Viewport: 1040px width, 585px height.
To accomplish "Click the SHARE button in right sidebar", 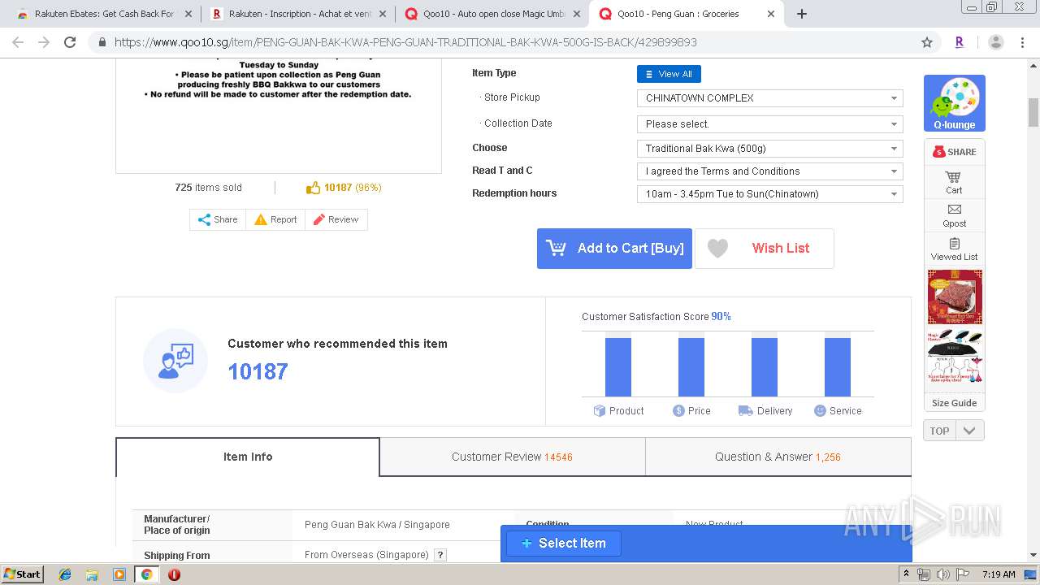I will click(954, 152).
